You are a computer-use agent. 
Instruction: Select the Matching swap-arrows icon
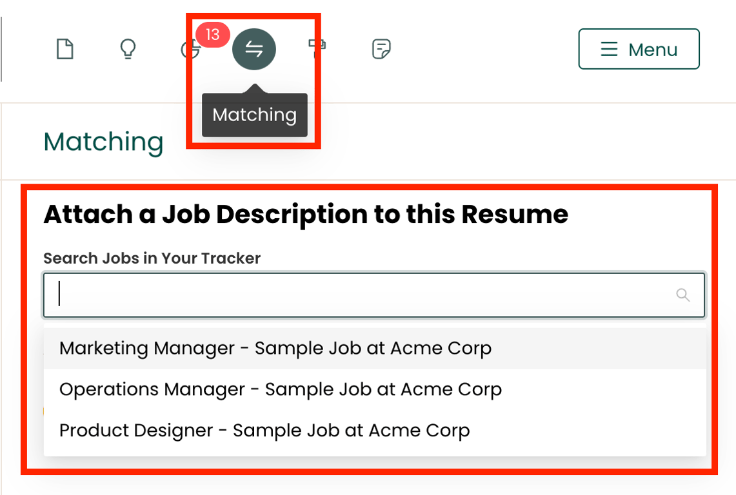coord(254,49)
